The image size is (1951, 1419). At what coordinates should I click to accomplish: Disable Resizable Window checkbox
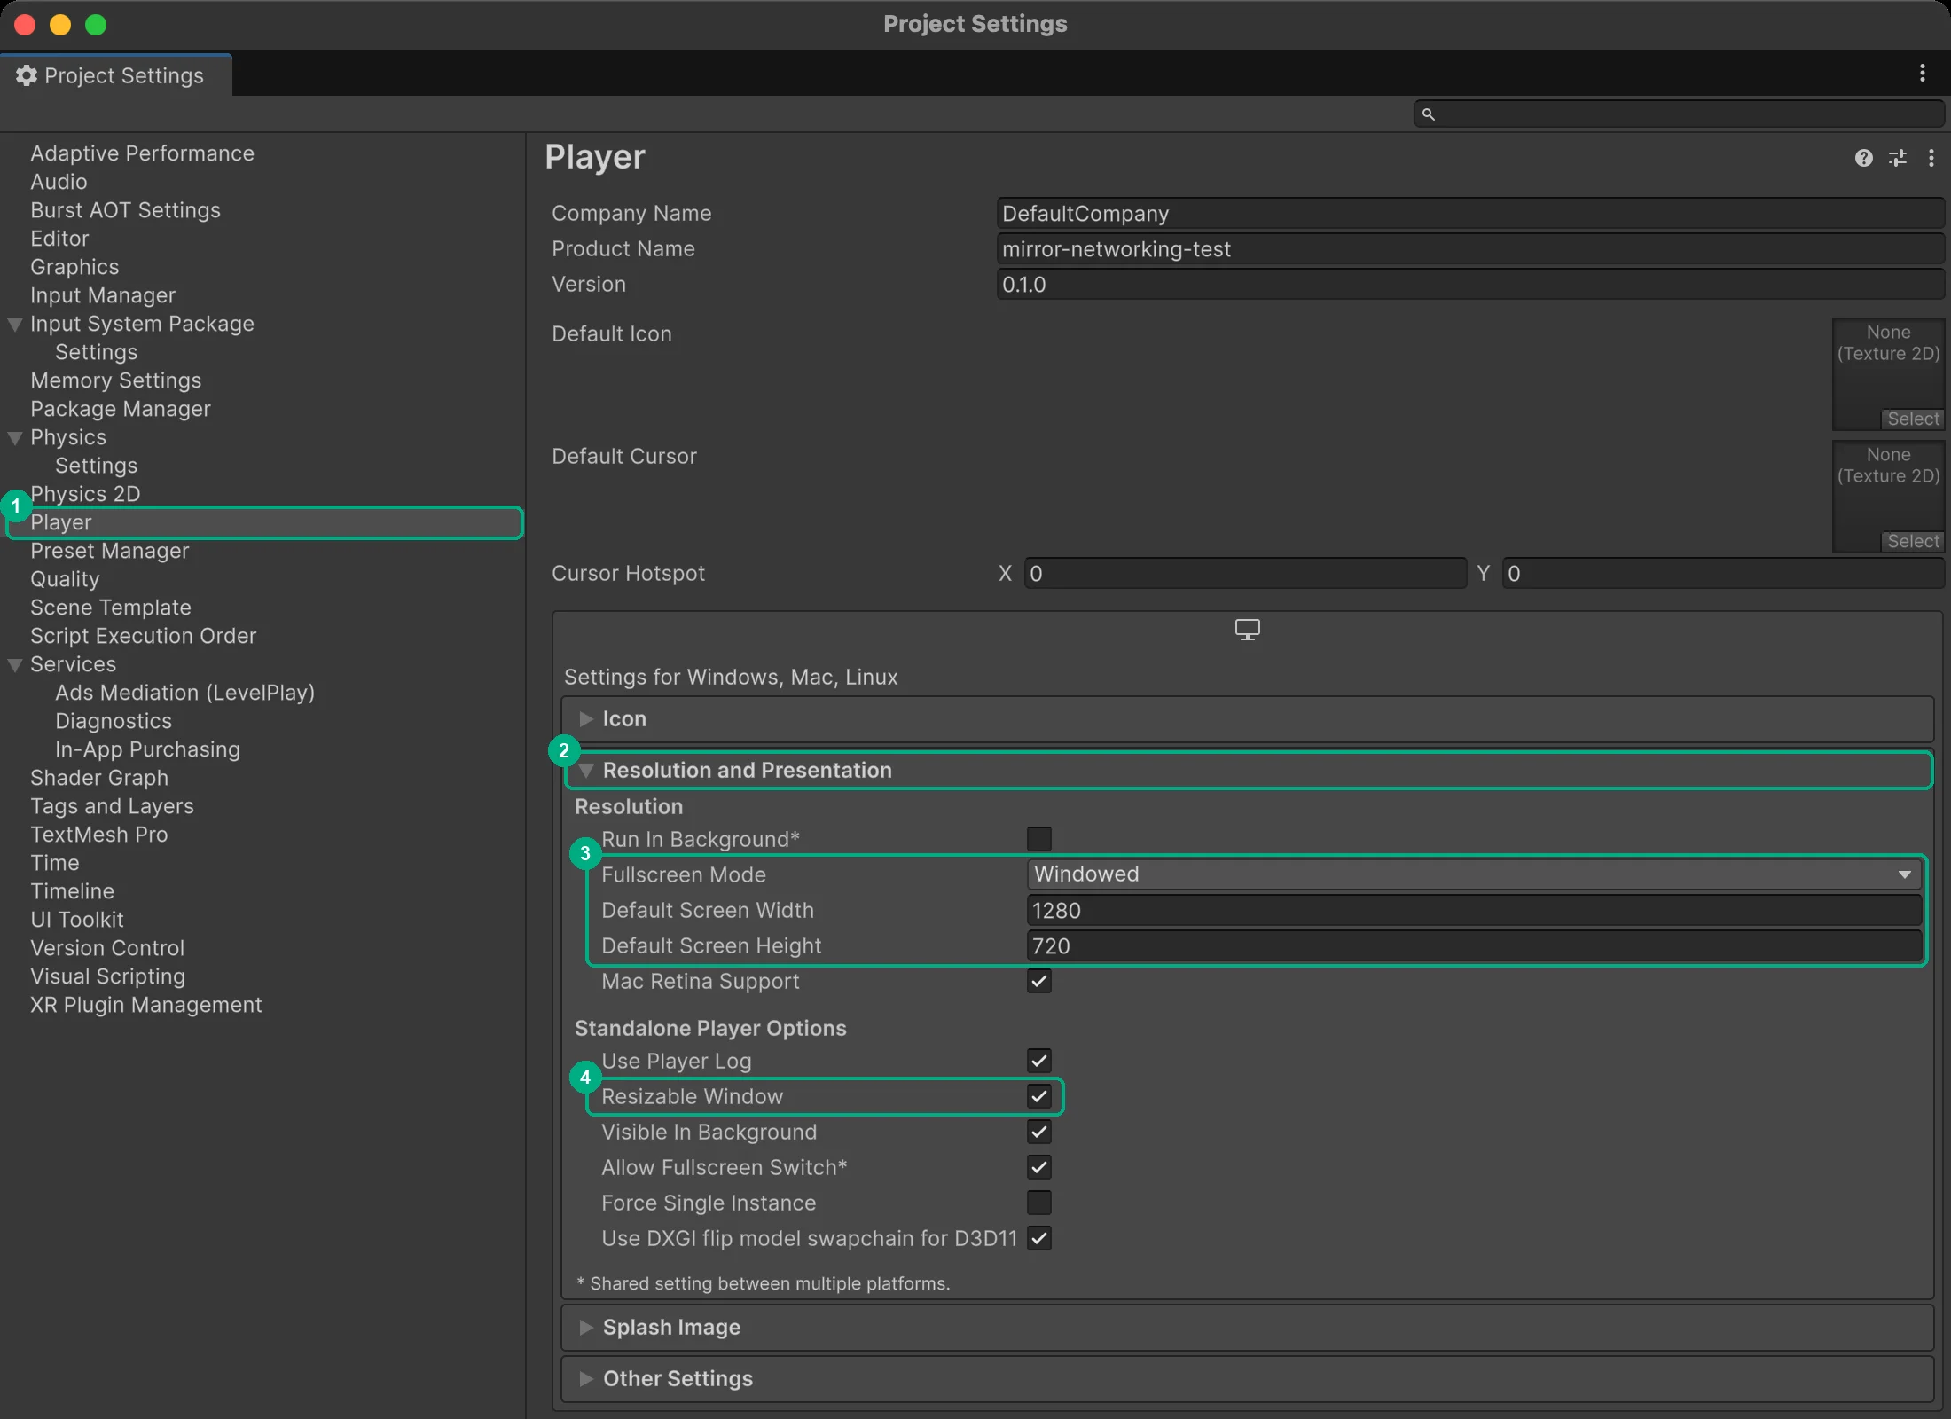click(x=1038, y=1096)
